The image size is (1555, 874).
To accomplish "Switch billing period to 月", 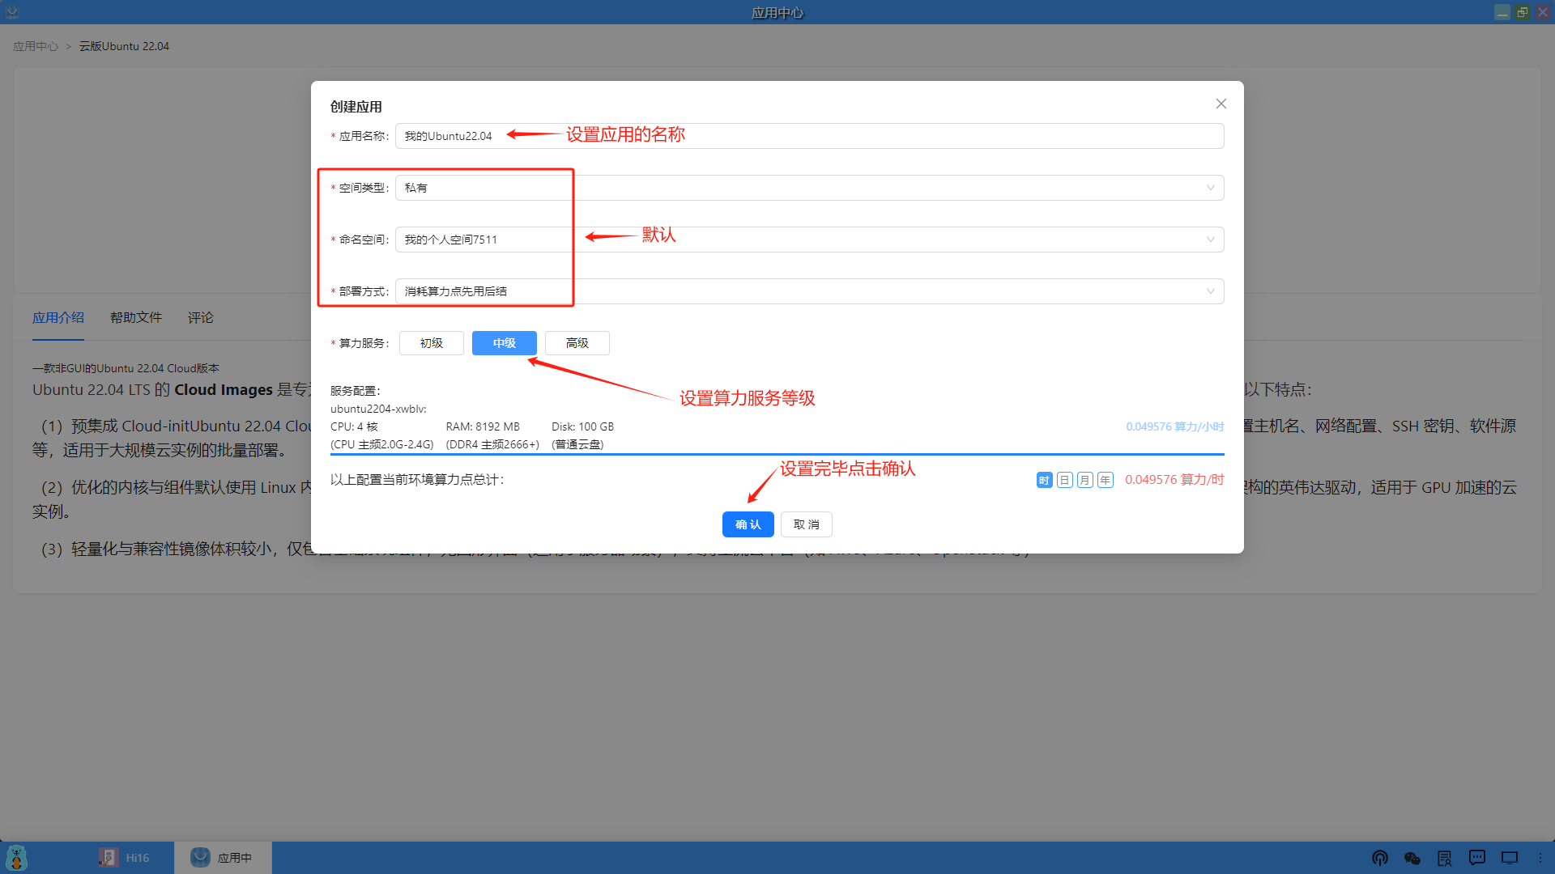I will [1084, 480].
